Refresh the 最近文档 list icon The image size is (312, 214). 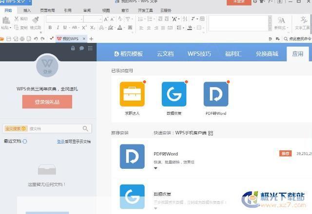pos(25,142)
